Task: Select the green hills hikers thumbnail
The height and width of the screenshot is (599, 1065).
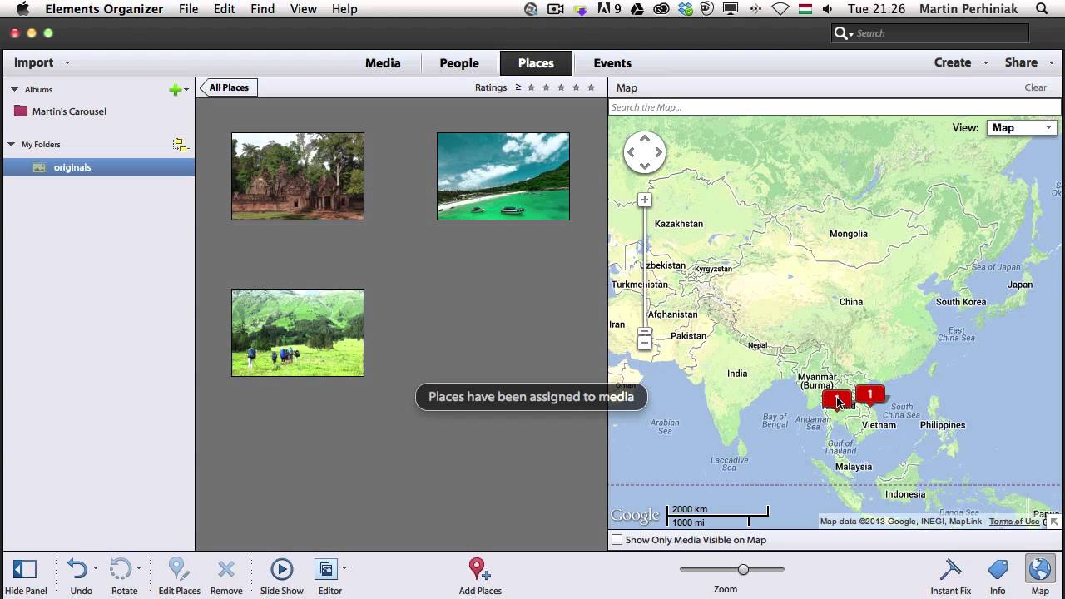Action: click(298, 333)
